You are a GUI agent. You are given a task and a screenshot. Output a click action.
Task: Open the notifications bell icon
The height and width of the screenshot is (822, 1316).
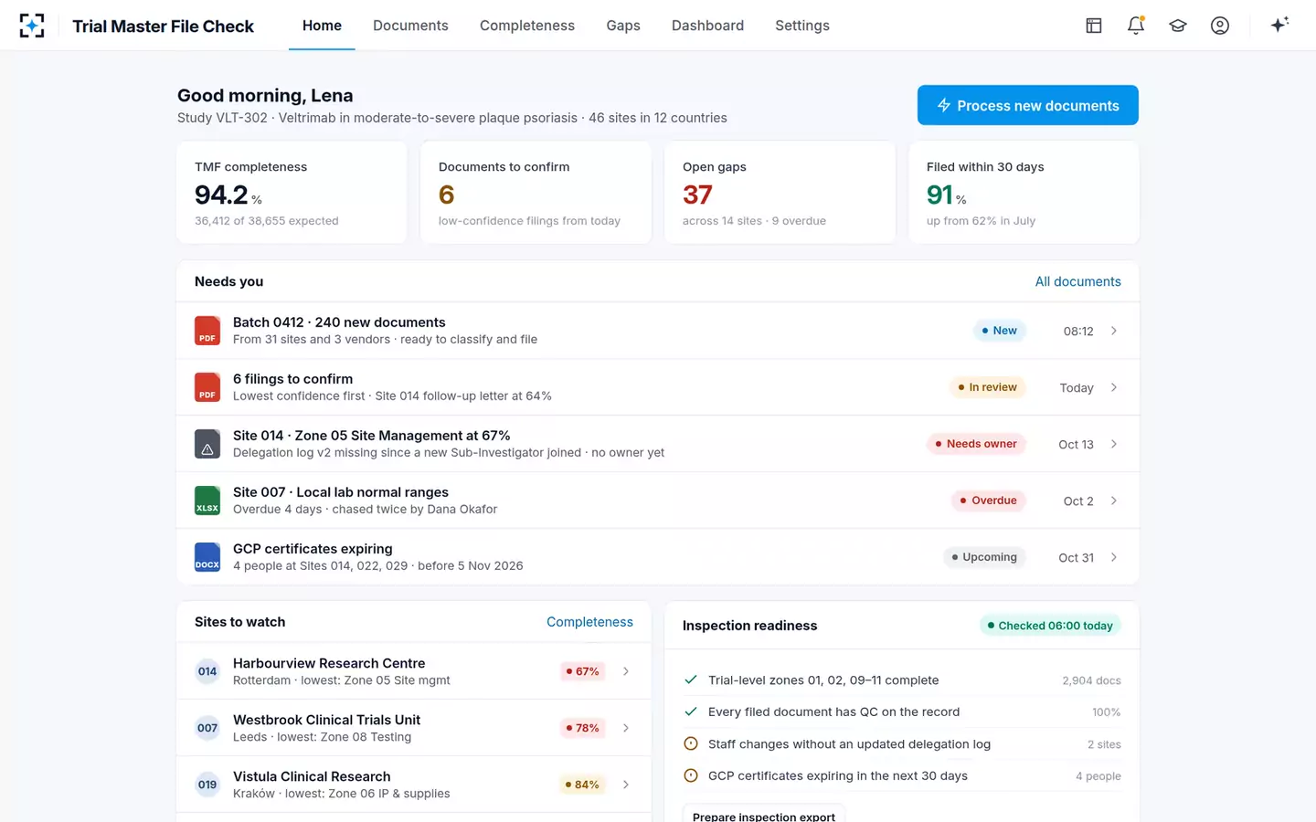[x=1136, y=26]
